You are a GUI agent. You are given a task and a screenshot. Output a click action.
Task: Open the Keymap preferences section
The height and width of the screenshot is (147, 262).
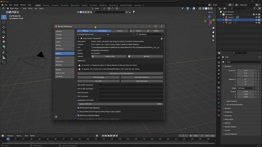[x=65, y=65]
